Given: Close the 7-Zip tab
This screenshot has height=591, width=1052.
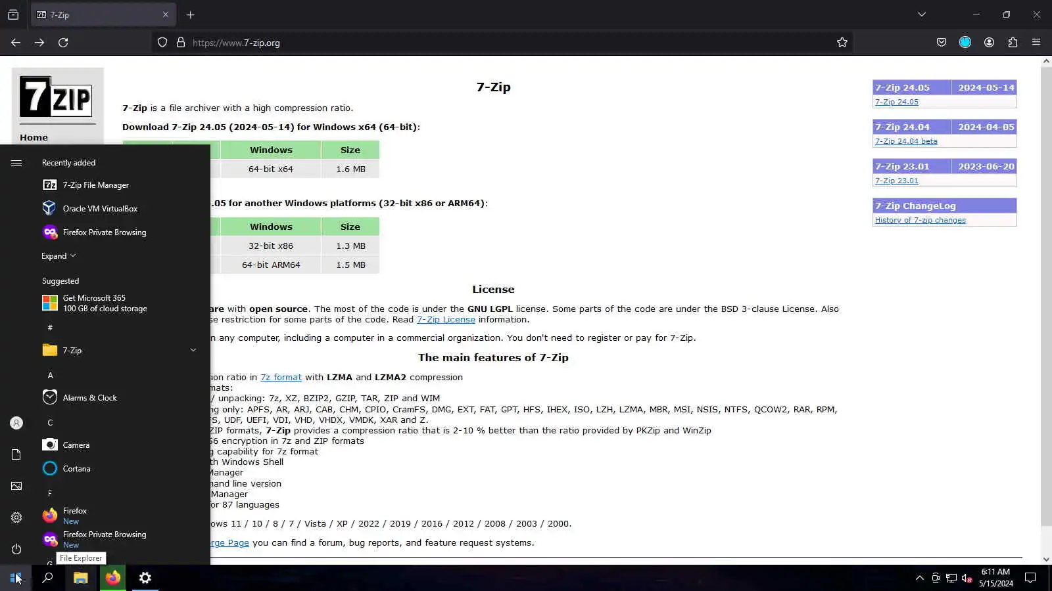Looking at the screenshot, I should point(166,14).
